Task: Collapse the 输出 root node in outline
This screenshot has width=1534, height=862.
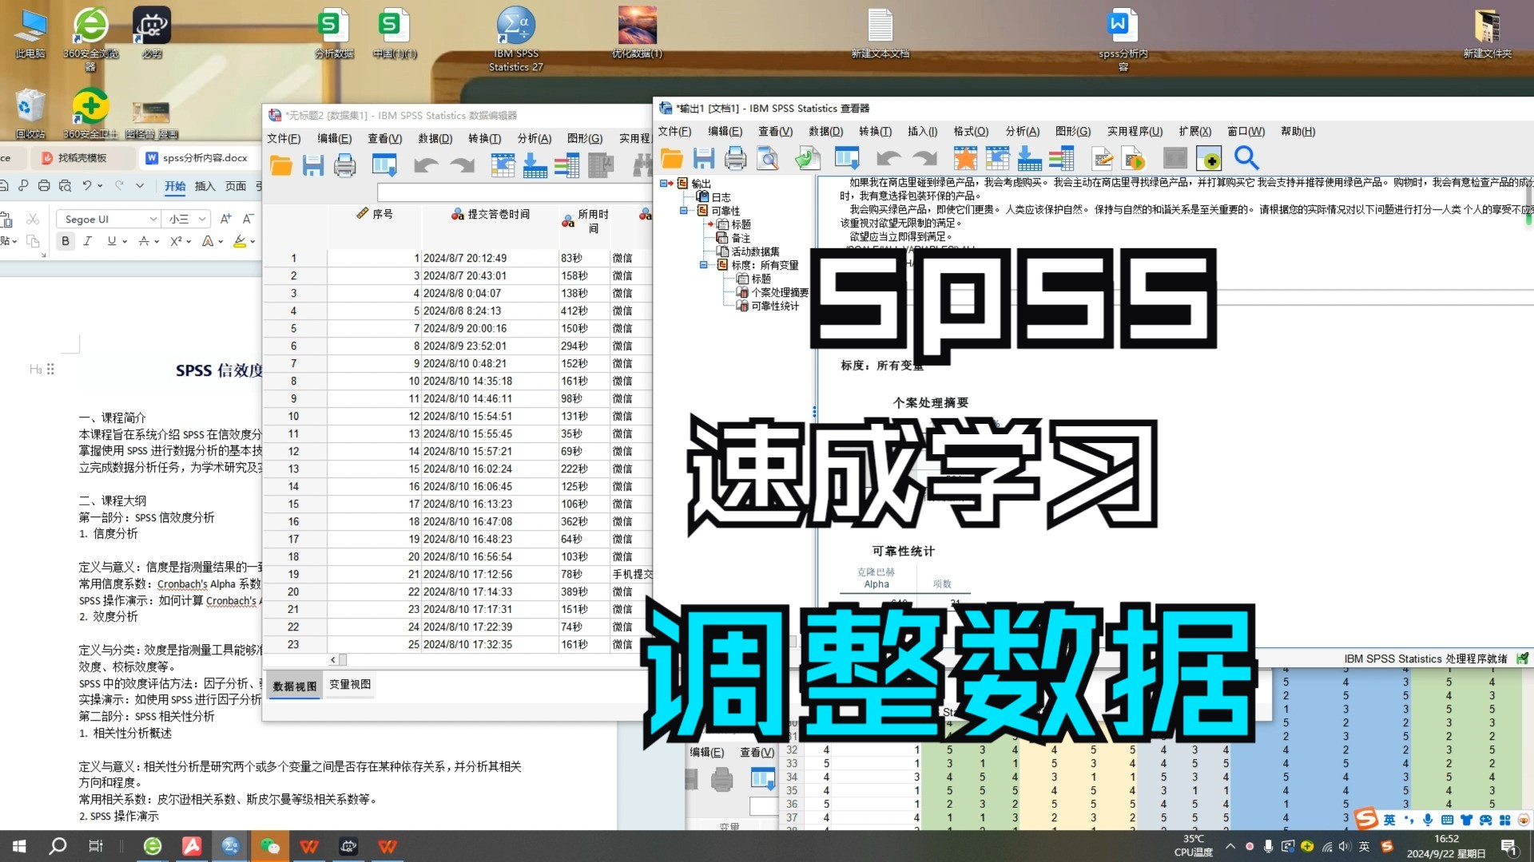Action: (x=664, y=184)
